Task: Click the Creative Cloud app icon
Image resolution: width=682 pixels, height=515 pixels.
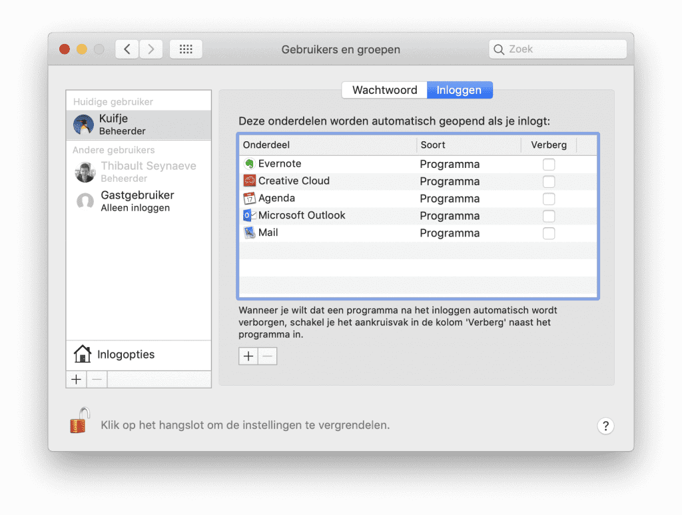Action: coord(249,181)
